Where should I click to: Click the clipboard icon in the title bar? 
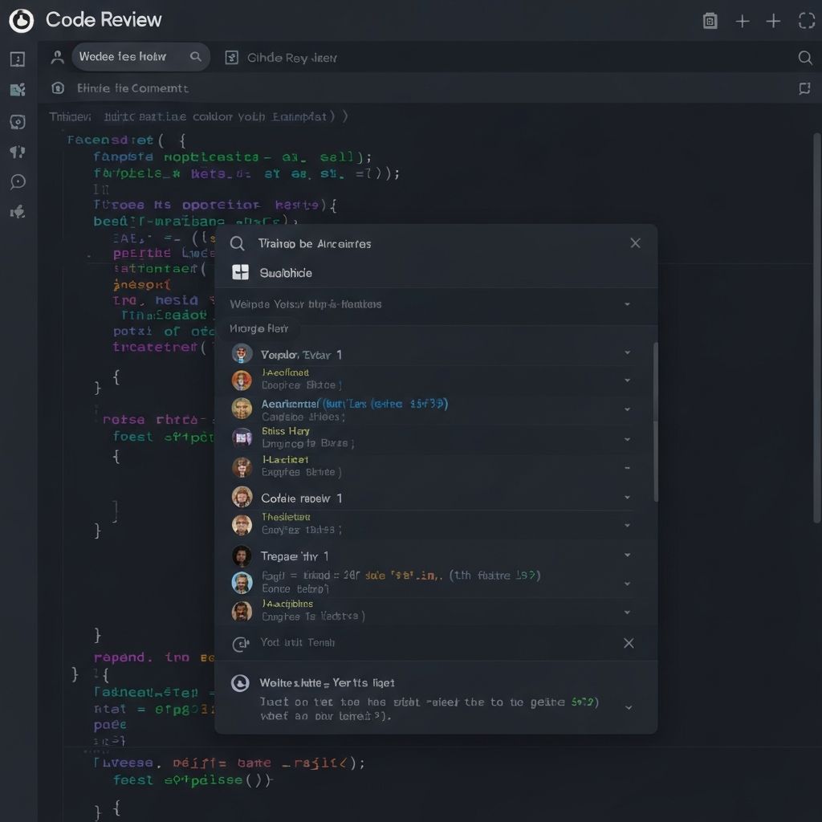[x=710, y=21]
